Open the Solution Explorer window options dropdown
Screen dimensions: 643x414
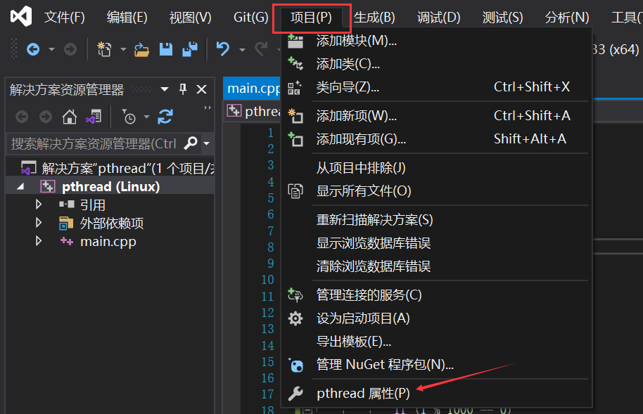click(165, 89)
